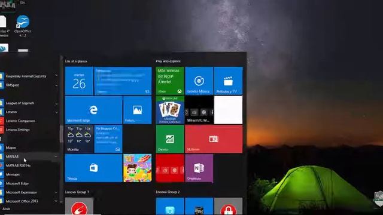Expand the Lenovo folder chevron

(x=56, y=112)
